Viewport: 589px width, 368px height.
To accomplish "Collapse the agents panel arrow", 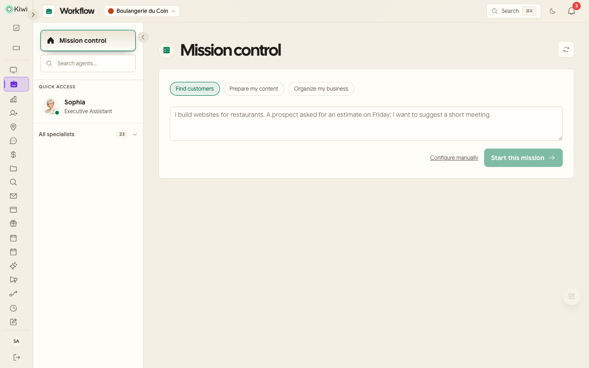I will coord(143,37).
